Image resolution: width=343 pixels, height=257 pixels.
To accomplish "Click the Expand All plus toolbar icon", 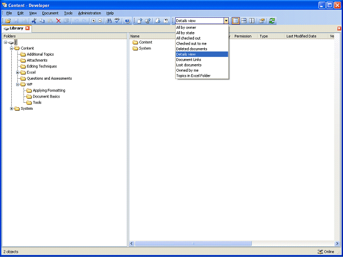I will pos(94,21).
